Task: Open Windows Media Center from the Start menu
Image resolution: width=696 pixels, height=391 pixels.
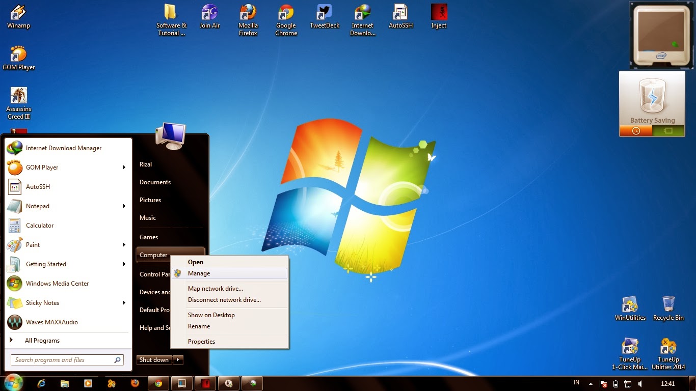Action: pyautogui.click(x=58, y=284)
